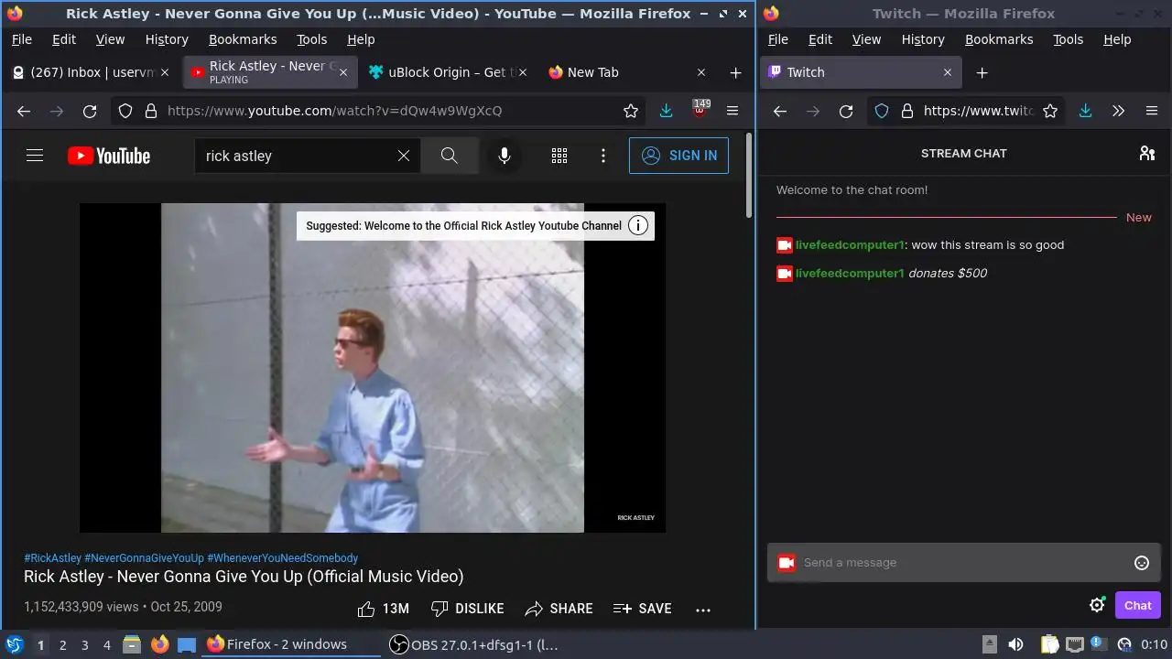This screenshot has width=1172, height=659.
Task: Start voice search with the microphone
Action: click(505, 156)
